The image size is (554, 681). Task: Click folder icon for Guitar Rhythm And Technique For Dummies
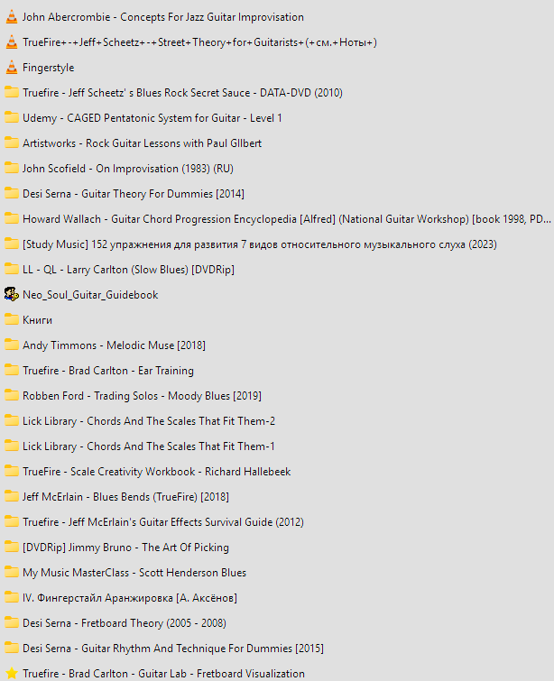[x=12, y=648]
